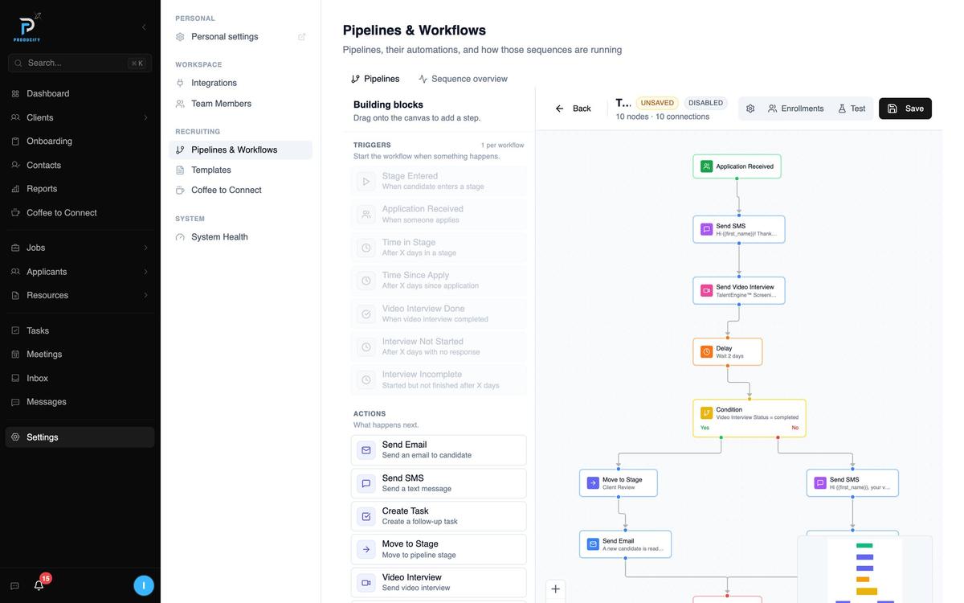Image resolution: width=964 pixels, height=603 pixels.
Task: Open Coffee to Connect under Recruiting
Action: pyautogui.click(x=240, y=190)
